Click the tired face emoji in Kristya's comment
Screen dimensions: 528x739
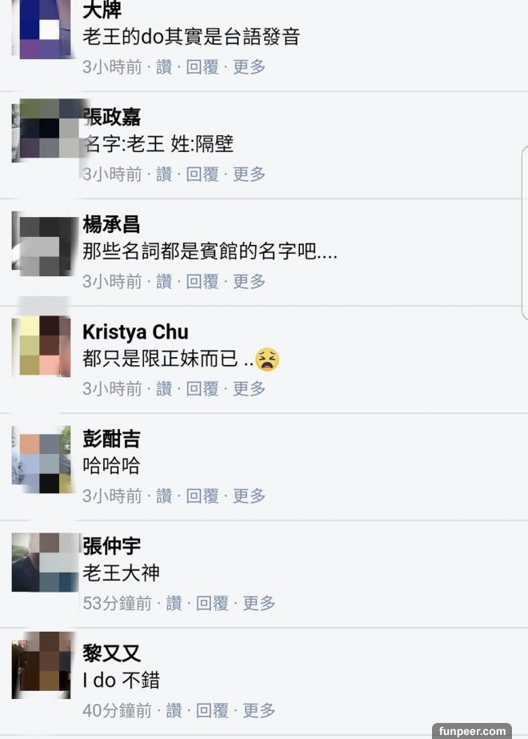267,359
